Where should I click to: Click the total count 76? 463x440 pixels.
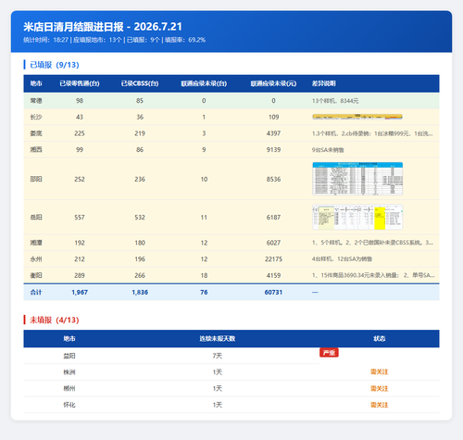click(204, 292)
